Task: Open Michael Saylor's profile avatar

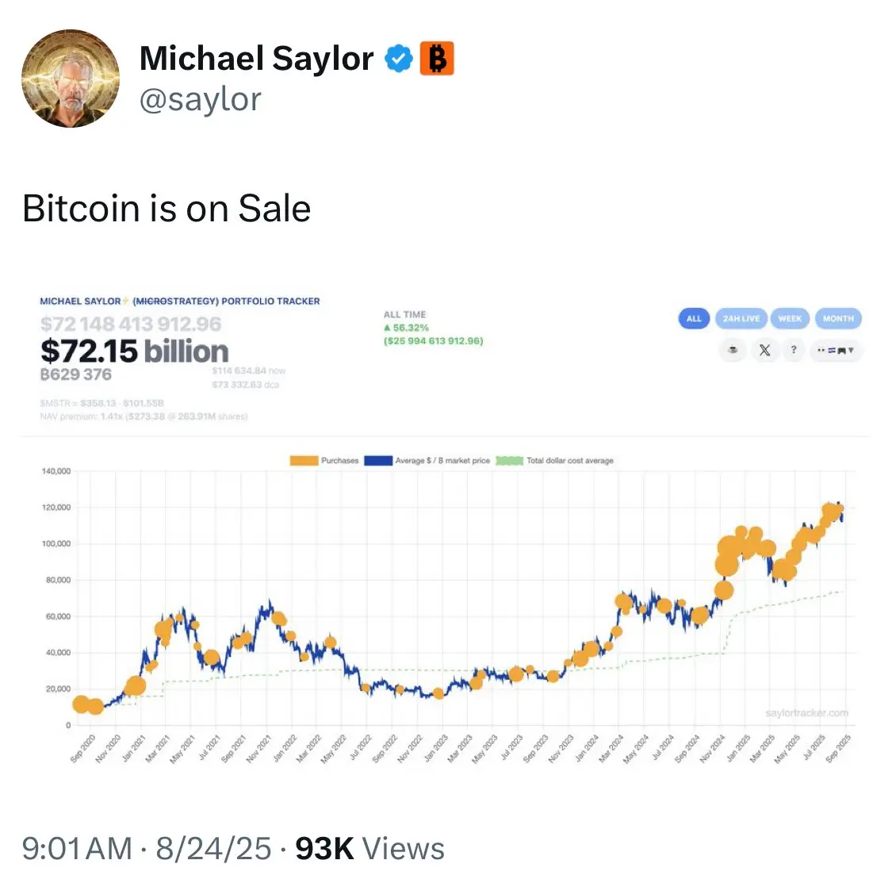Action: click(x=71, y=79)
